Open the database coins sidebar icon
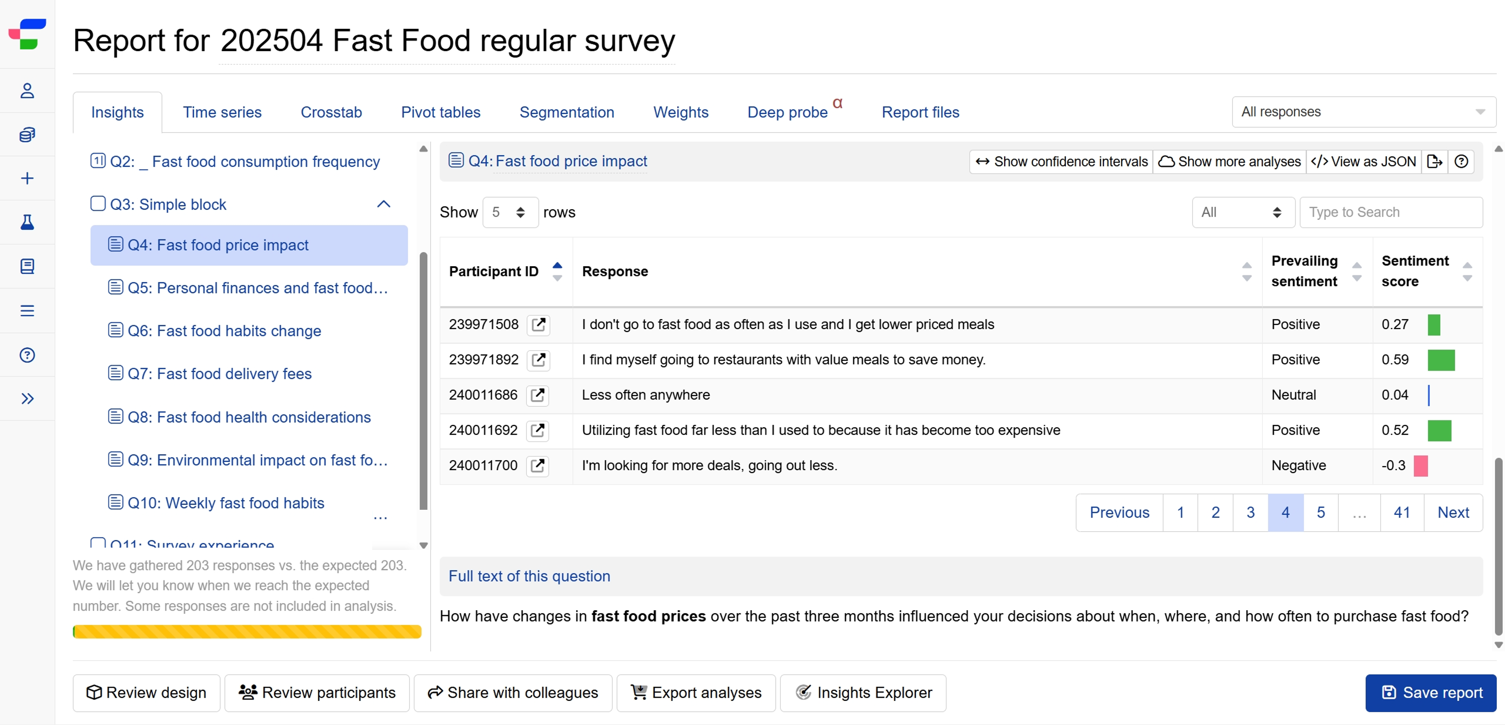Screen dimensions: 1505x725 click(27, 135)
